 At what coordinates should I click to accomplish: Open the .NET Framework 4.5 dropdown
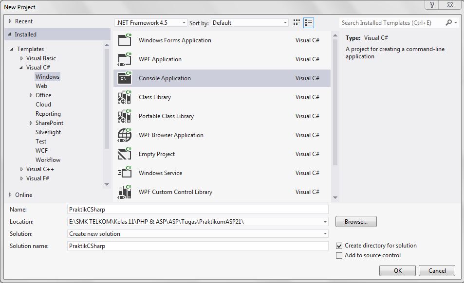pos(184,22)
